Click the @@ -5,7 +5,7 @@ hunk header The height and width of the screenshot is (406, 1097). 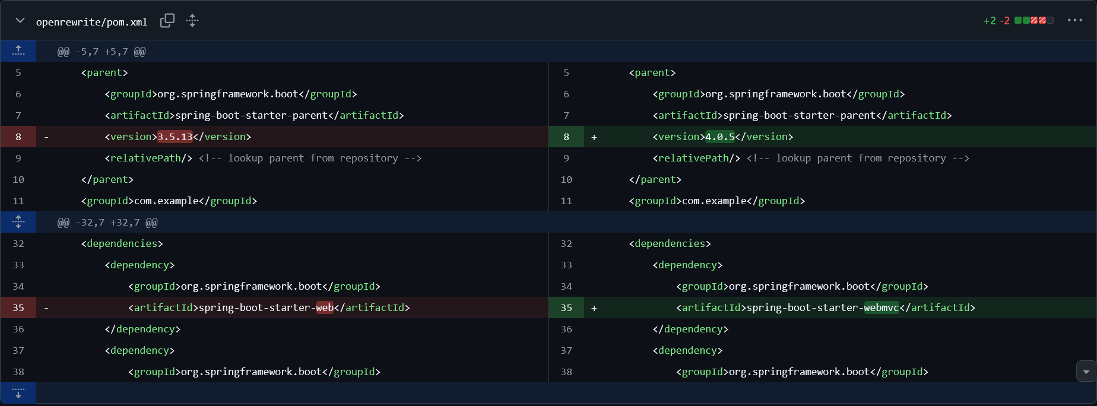tap(102, 52)
